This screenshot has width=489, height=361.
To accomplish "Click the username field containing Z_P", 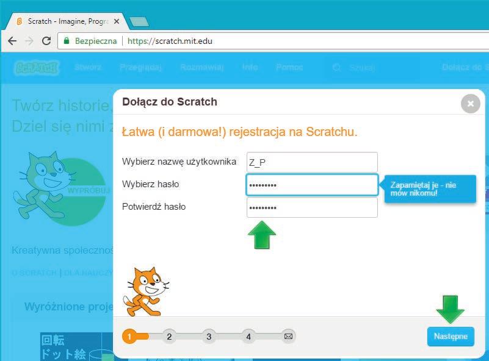I will tap(312, 162).
